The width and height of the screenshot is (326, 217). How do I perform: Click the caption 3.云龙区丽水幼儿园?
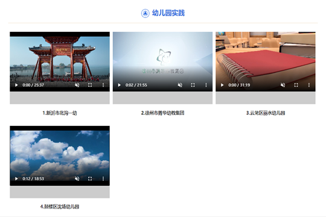266,113
